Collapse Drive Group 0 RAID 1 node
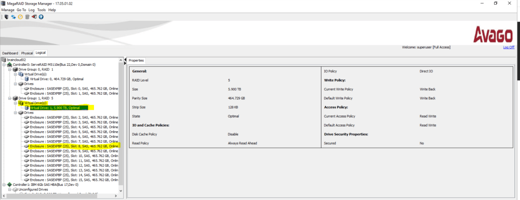520x200 pixels. pyautogui.click(x=9, y=70)
